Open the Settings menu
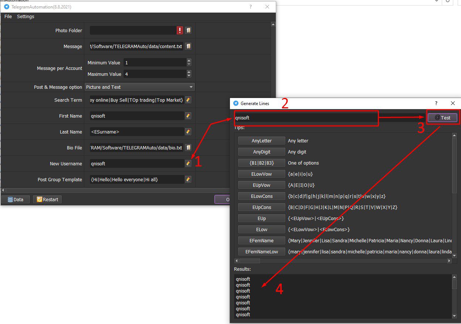This screenshot has height=324, width=461. pos(26,17)
